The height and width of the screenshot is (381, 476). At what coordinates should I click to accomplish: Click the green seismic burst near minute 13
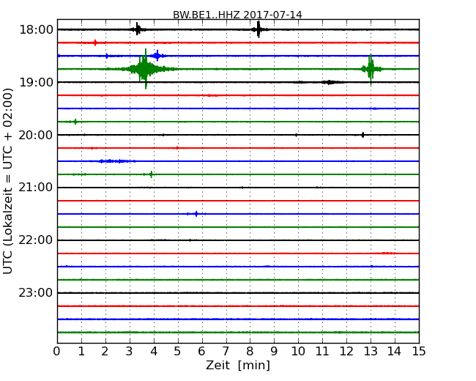pos(371,69)
